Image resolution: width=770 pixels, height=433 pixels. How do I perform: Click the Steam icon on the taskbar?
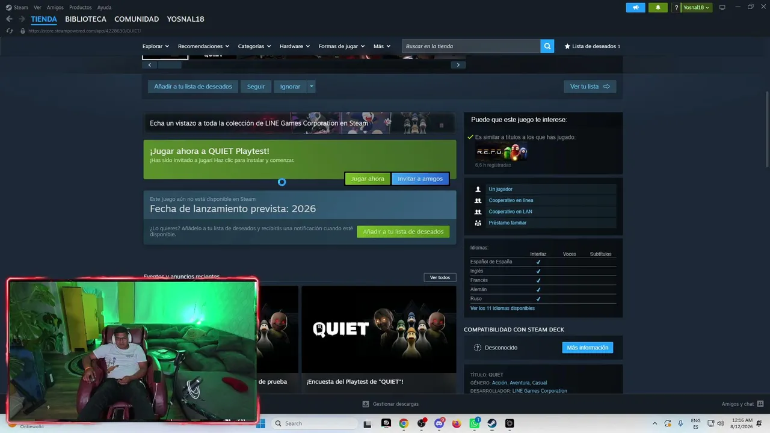pyautogui.click(x=492, y=423)
